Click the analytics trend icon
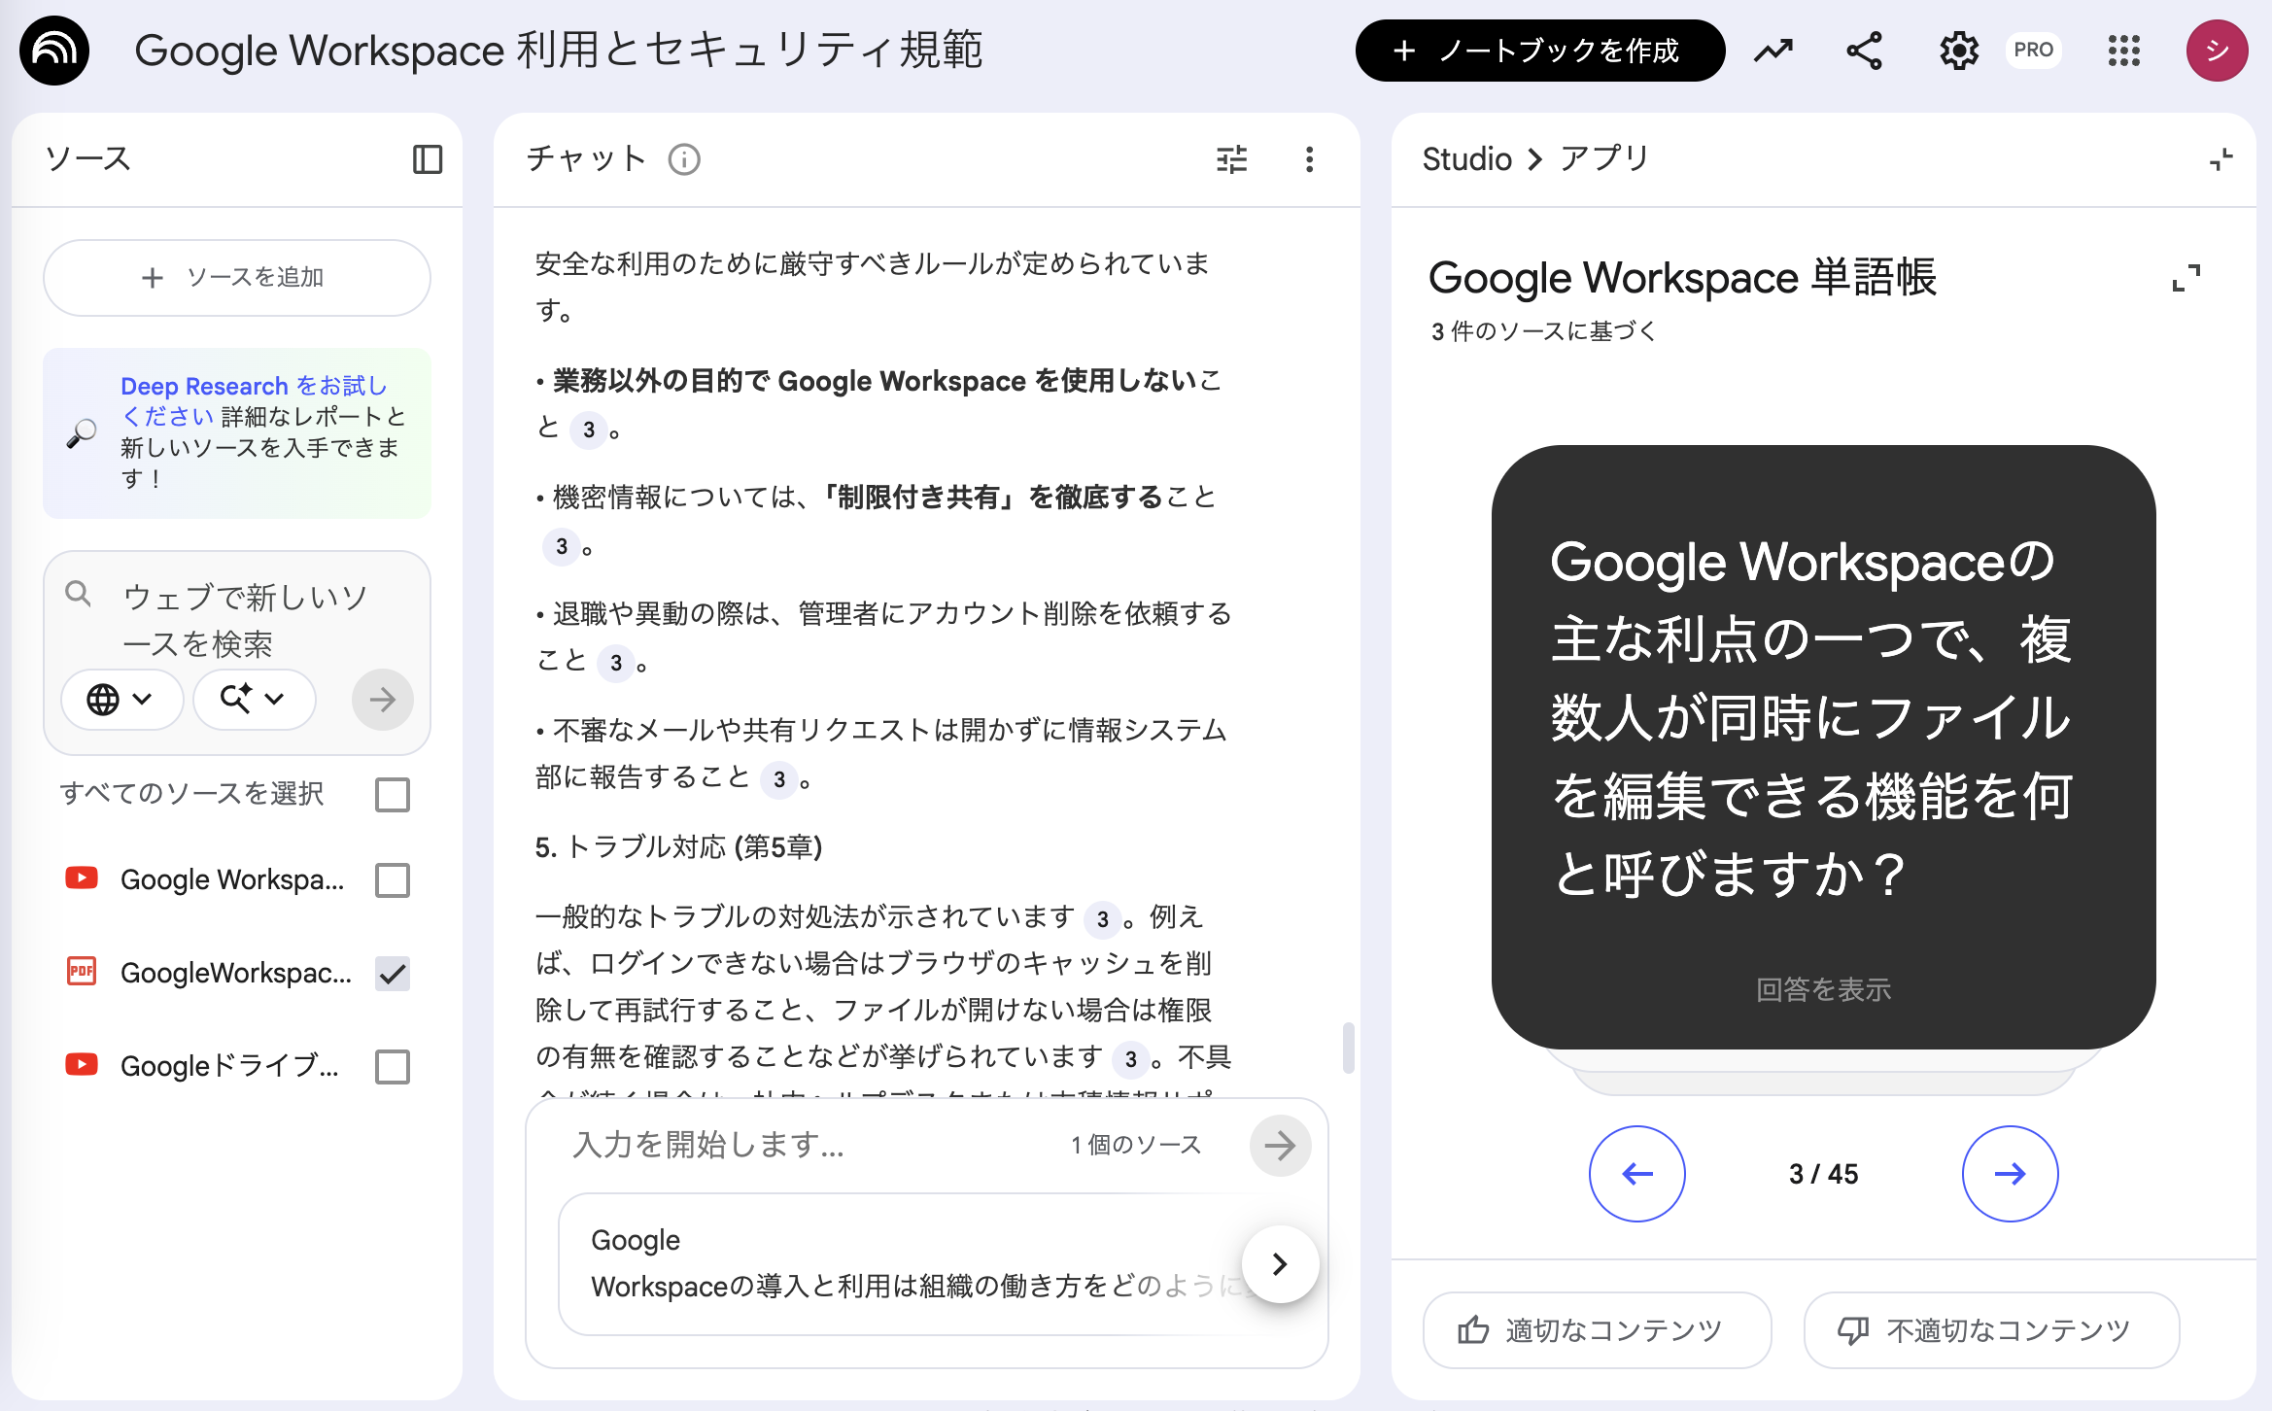Screen dimensions: 2272x1411 click(1772, 51)
